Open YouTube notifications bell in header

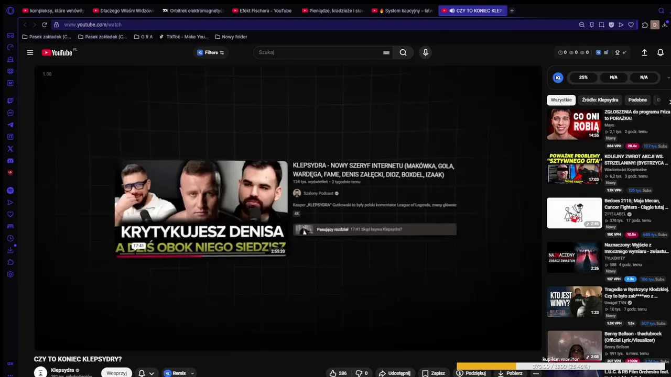661,52
